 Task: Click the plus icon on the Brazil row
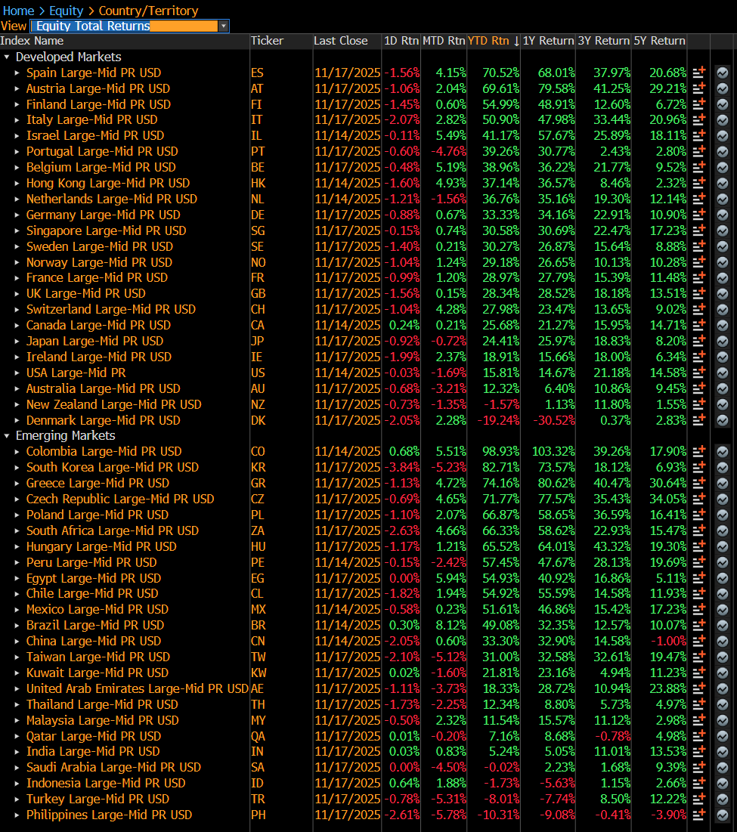[698, 625]
